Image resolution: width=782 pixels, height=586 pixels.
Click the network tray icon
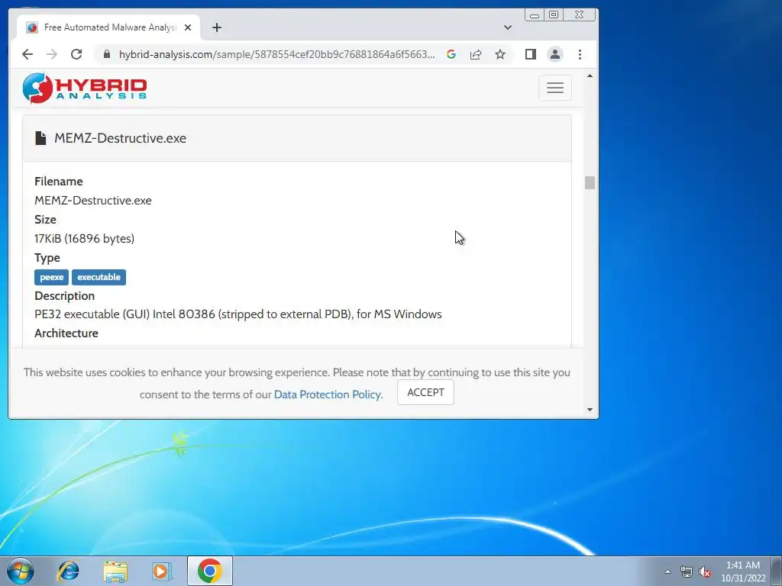(687, 572)
